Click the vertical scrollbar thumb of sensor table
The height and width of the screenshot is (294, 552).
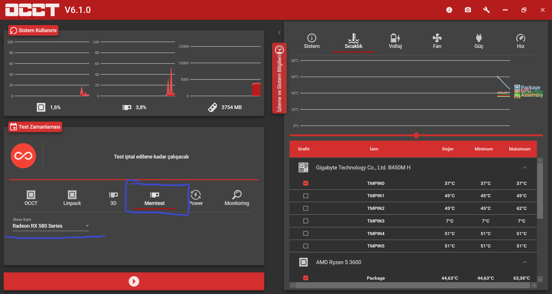click(540, 191)
